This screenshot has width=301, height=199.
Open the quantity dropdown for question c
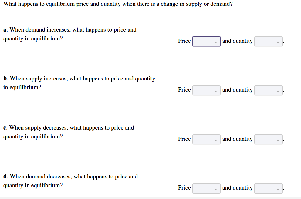pyautogui.click(x=268, y=139)
